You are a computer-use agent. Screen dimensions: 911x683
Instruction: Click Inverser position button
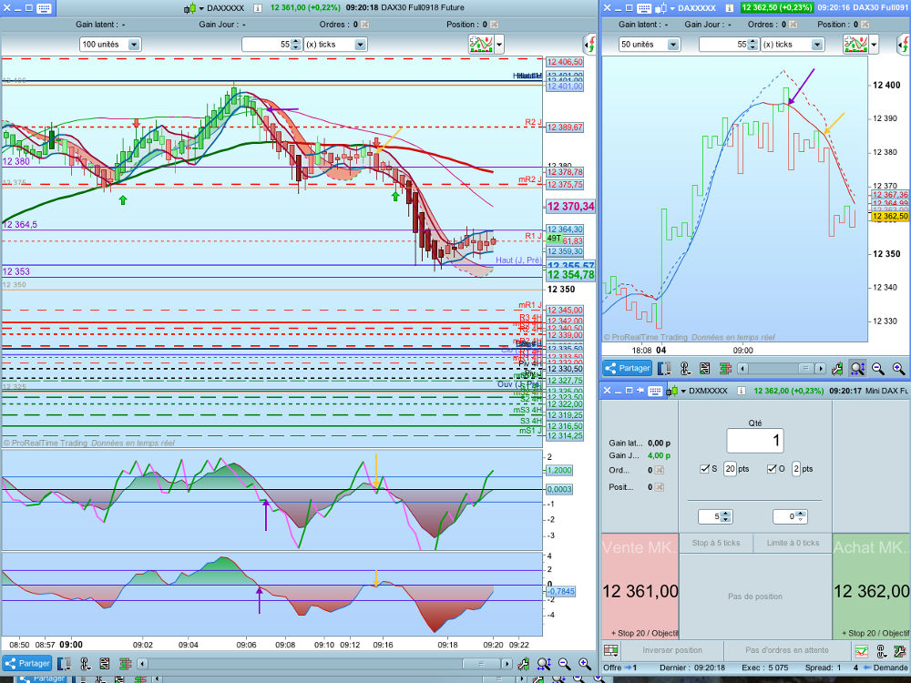point(672,650)
